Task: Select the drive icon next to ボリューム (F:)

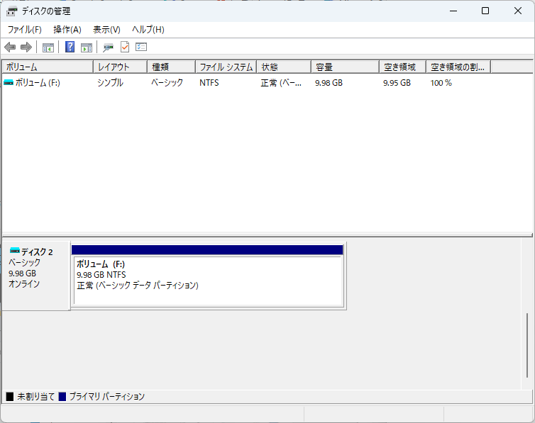Action: click(9, 82)
